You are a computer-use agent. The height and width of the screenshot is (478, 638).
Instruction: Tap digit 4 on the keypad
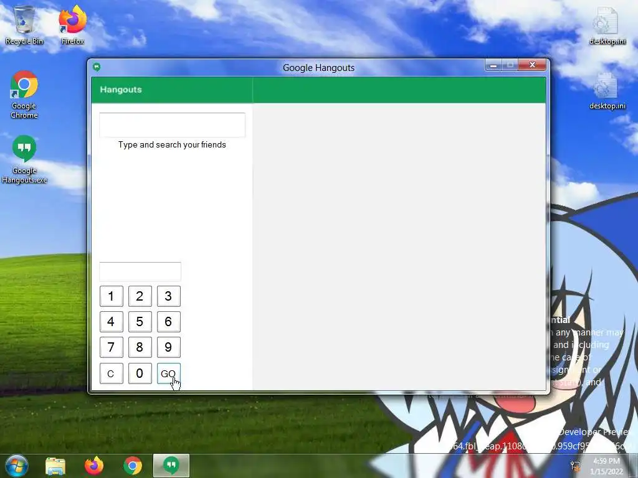(111, 322)
